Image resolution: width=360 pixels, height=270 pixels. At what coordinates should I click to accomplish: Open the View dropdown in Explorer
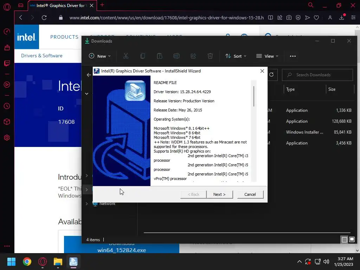click(x=267, y=56)
